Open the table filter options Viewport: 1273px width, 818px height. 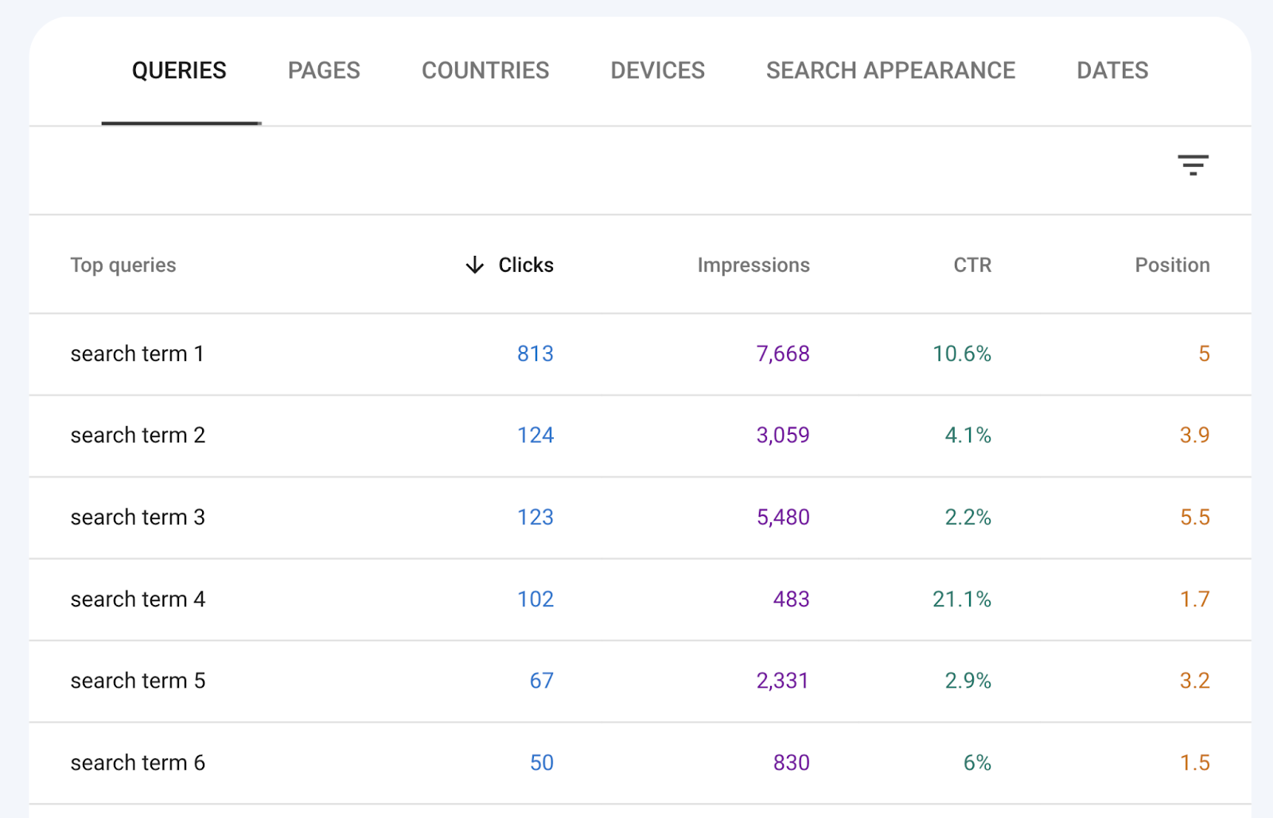(1193, 164)
